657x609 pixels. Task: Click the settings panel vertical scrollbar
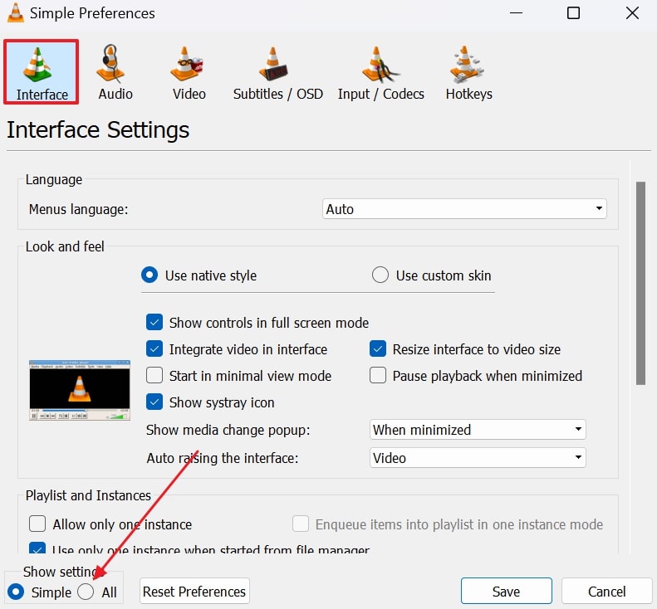[x=640, y=284]
